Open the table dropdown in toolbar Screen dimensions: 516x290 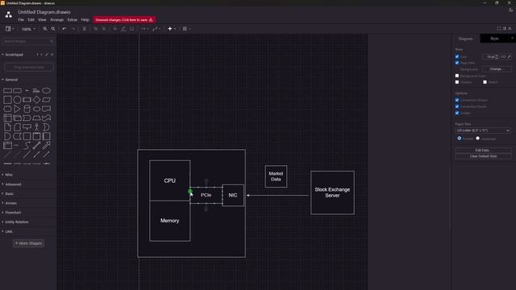186,29
